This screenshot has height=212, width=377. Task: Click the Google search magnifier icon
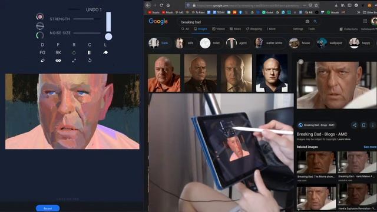point(315,21)
